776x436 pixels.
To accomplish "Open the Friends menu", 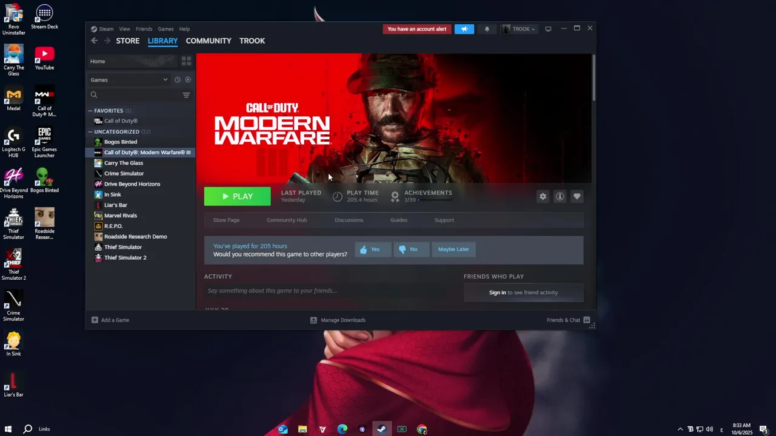I will point(144,29).
